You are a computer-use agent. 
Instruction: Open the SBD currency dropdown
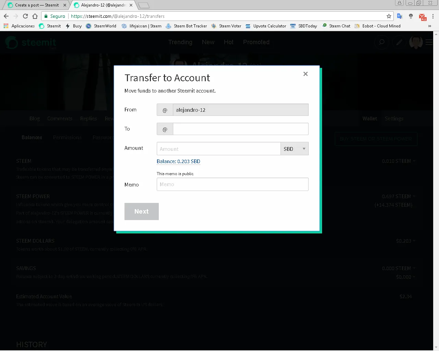(295, 149)
